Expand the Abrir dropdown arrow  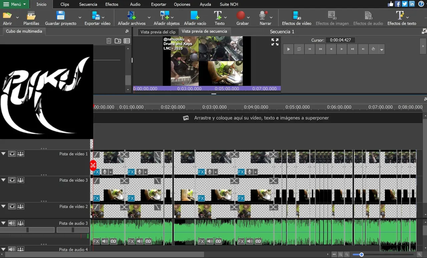pyautogui.click(x=17, y=17)
